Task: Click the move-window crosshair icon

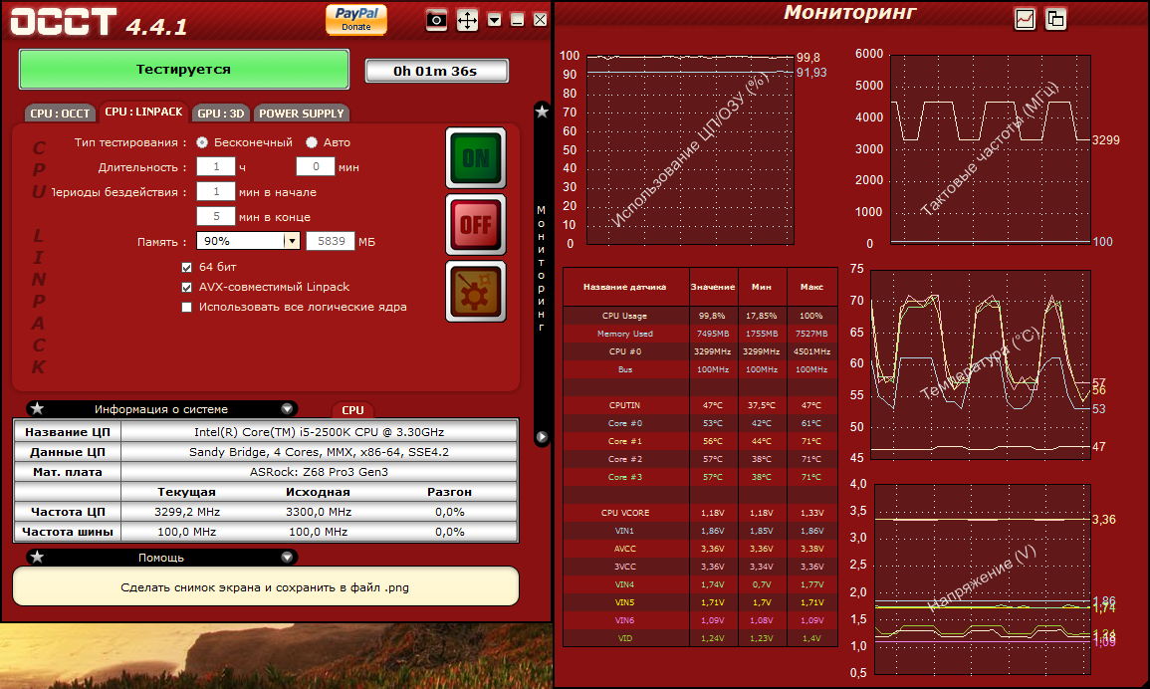Action: [x=467, y=20]
